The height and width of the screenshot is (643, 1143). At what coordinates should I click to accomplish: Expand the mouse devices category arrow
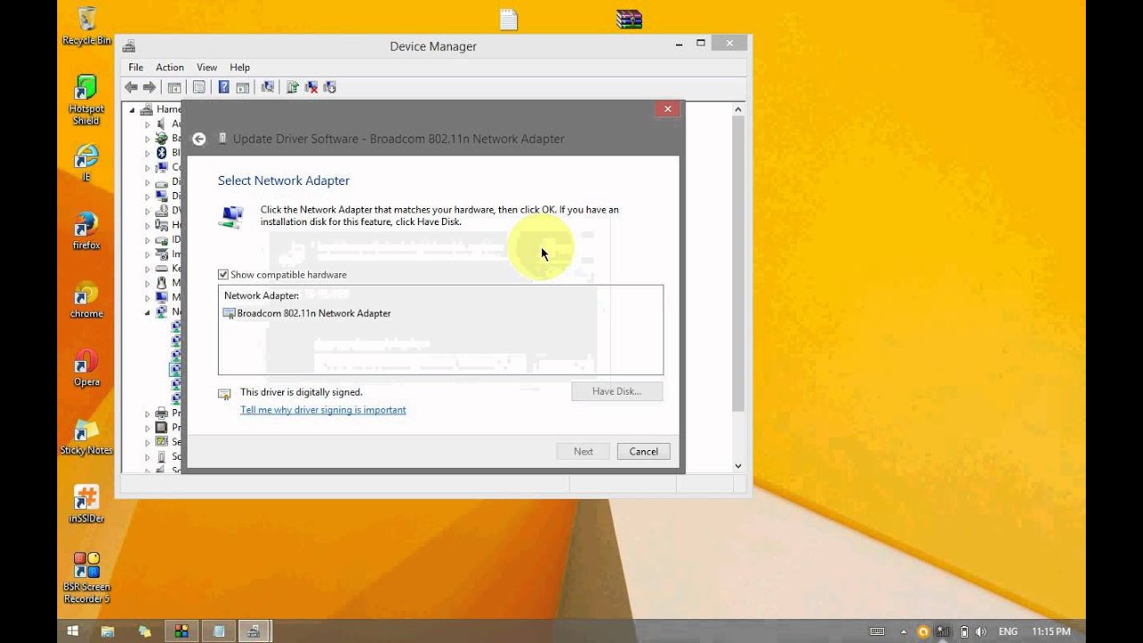[148, 282]
